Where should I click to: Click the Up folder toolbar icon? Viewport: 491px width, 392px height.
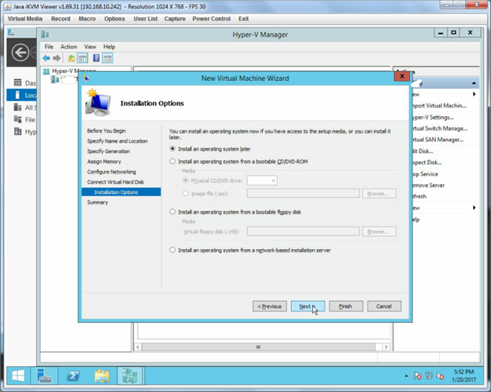click(72, 58)
